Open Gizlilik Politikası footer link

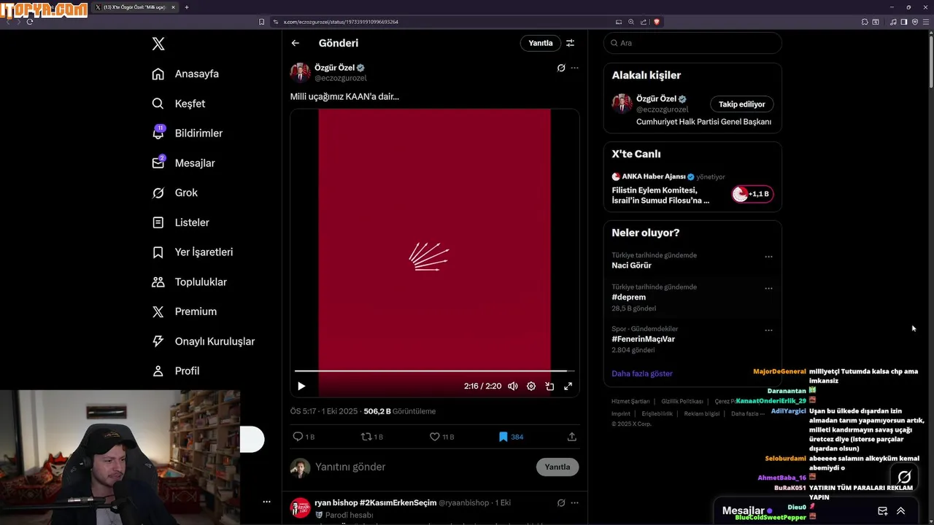pos(682,402)
